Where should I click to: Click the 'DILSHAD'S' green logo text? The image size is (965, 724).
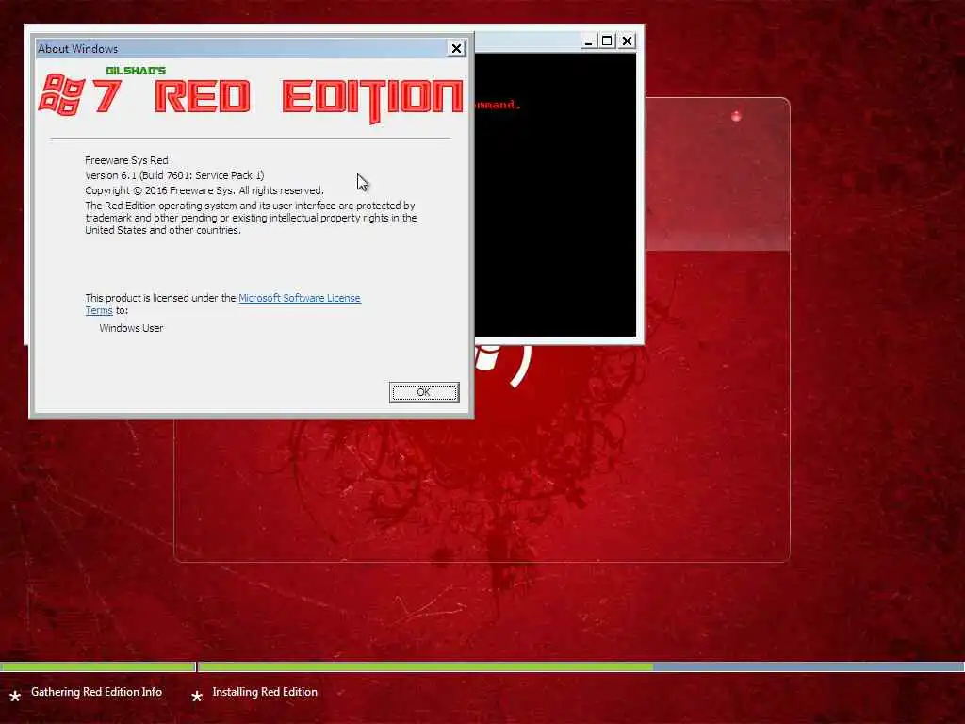coord(136,71)
